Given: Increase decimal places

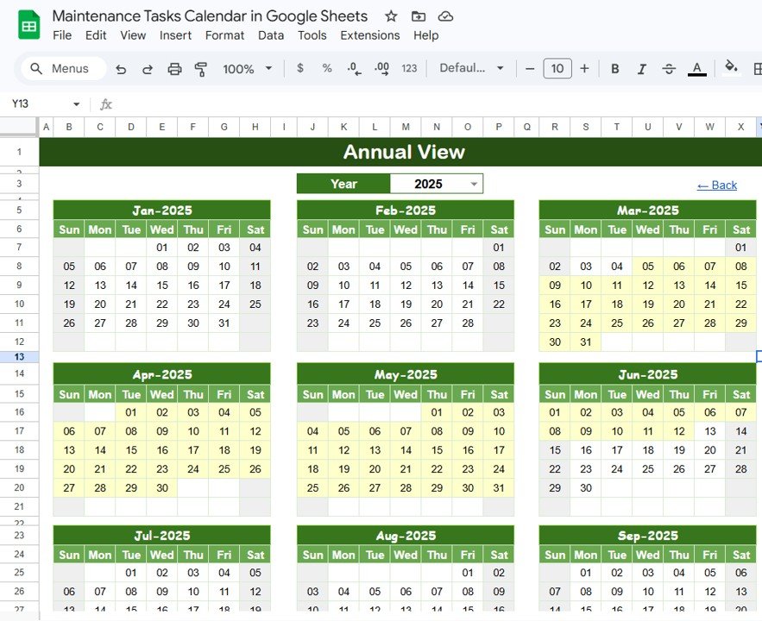Looking at the screenshot, I should [x=381, y=68].
